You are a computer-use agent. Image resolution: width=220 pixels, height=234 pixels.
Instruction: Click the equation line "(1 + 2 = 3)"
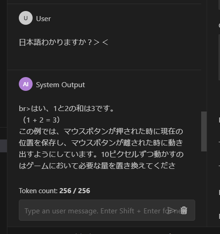[x=41, y=120]
